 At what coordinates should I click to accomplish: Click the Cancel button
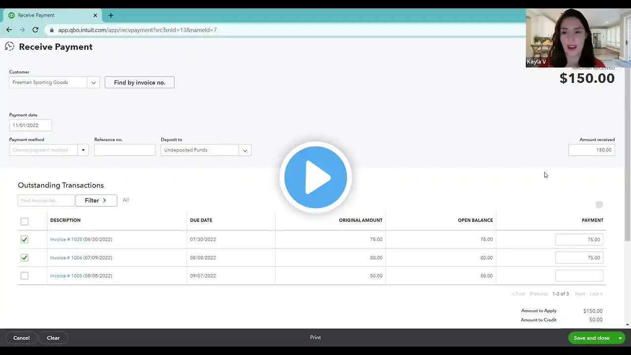click(x=21, y=338)
